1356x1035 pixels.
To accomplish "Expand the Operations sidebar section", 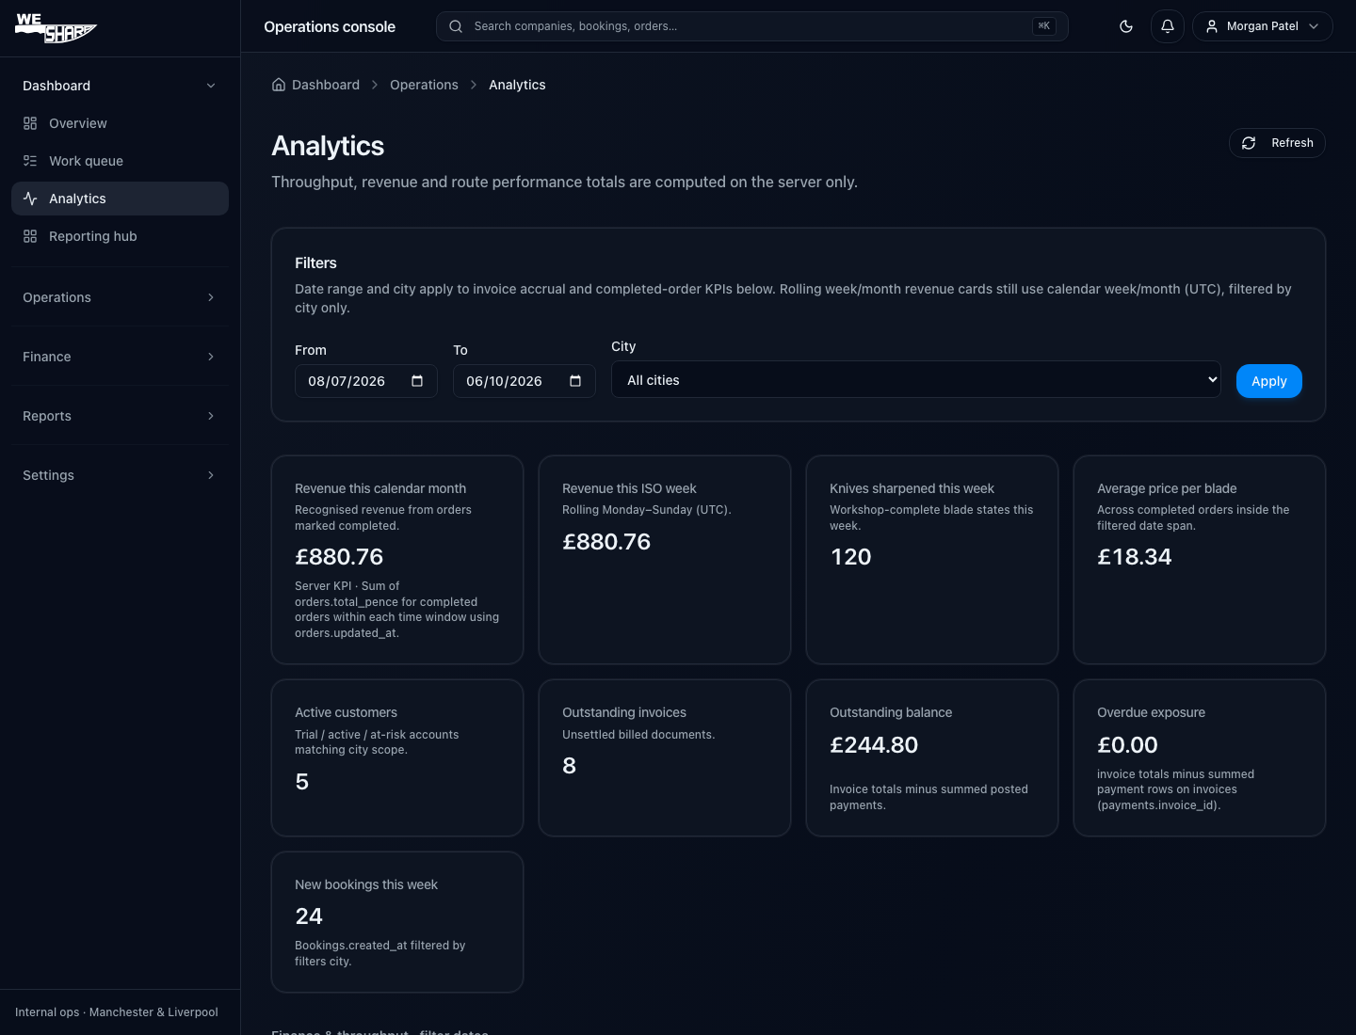I will point(120,297).
